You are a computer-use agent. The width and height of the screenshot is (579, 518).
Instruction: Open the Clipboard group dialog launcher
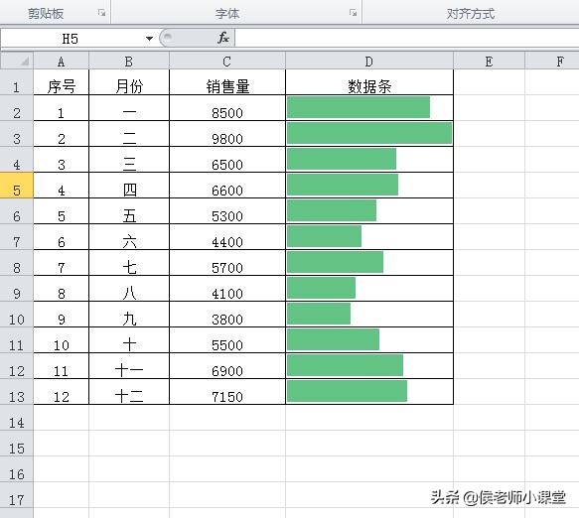[x=101, y=13]
